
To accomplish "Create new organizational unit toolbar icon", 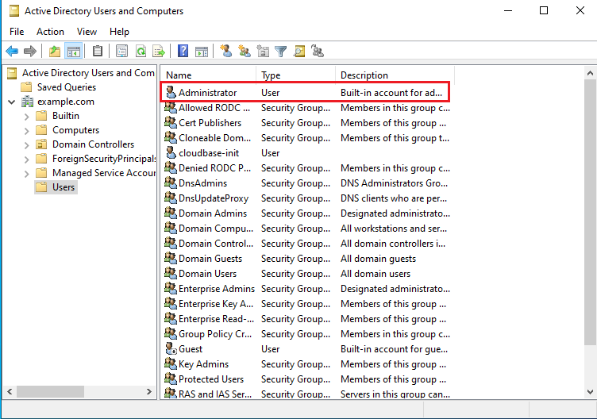I will (x=263, y=51).
